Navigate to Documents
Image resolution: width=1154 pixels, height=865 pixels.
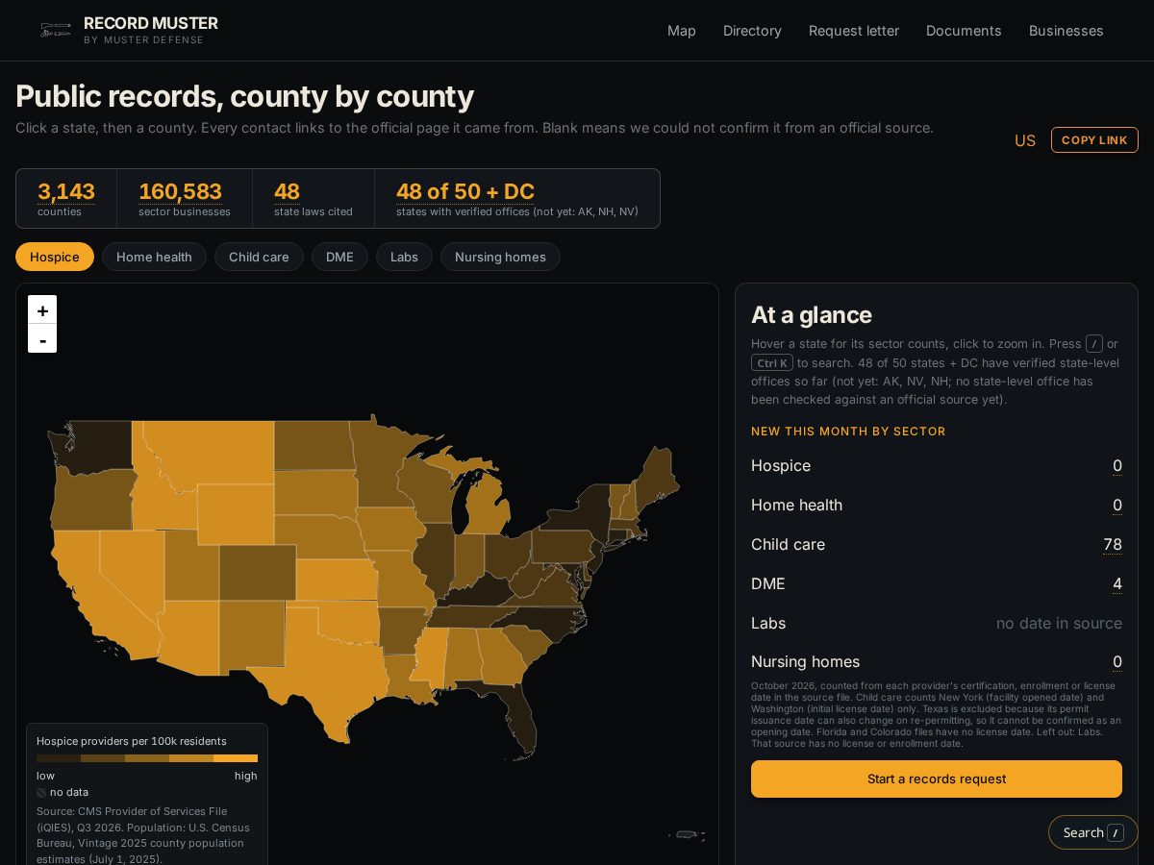(x=964, y=31)
